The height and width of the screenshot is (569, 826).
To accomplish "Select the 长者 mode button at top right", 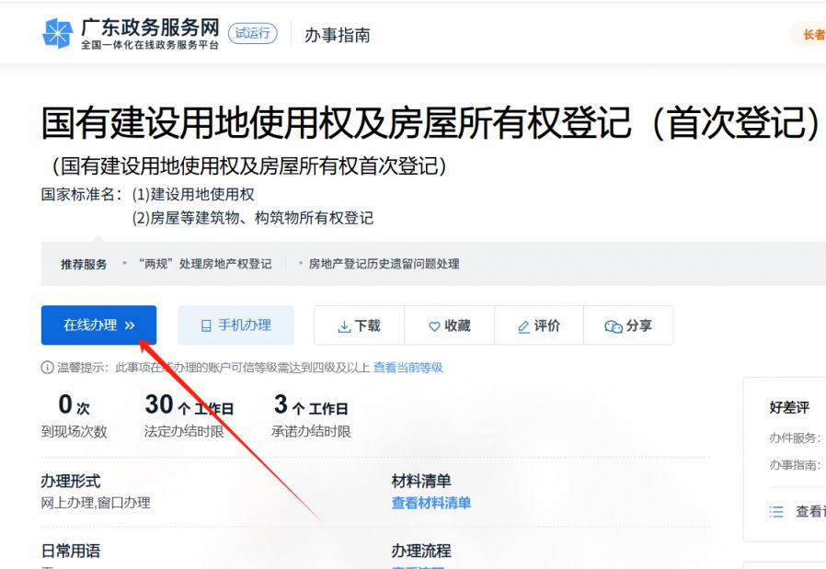I will (813, 35).
